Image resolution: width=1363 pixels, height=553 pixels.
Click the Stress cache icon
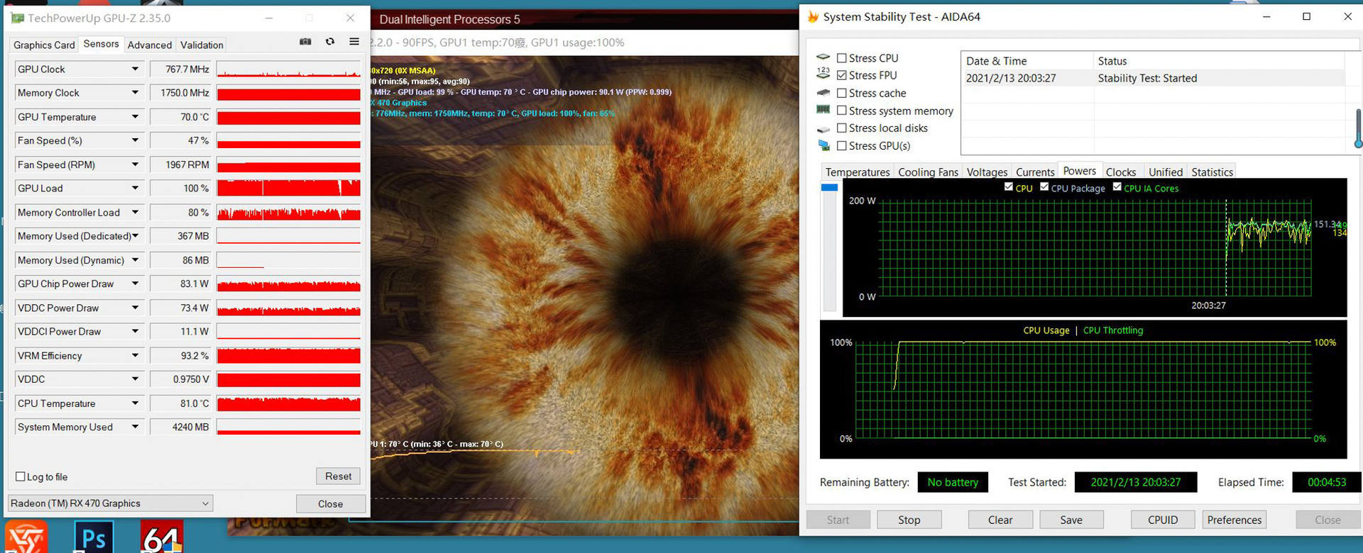(x=823, y=92)
